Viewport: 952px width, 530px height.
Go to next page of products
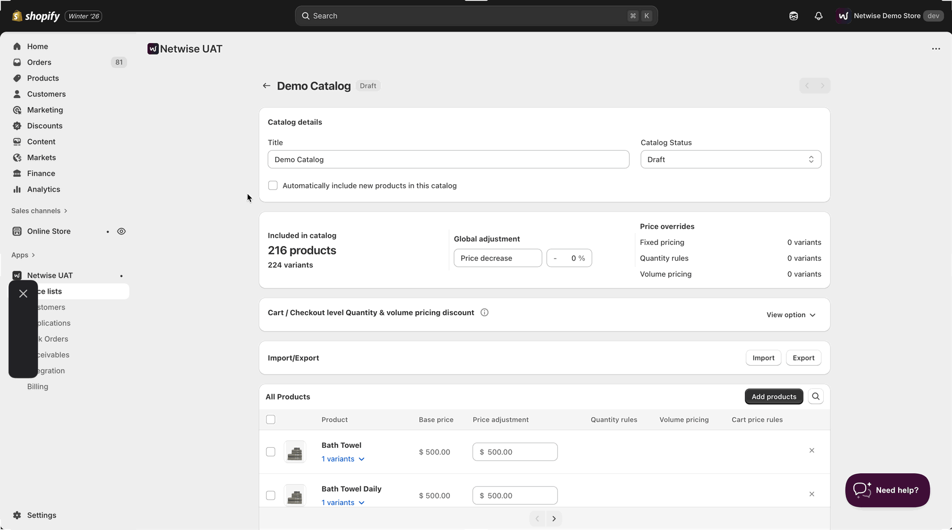[x=554, y=519]
